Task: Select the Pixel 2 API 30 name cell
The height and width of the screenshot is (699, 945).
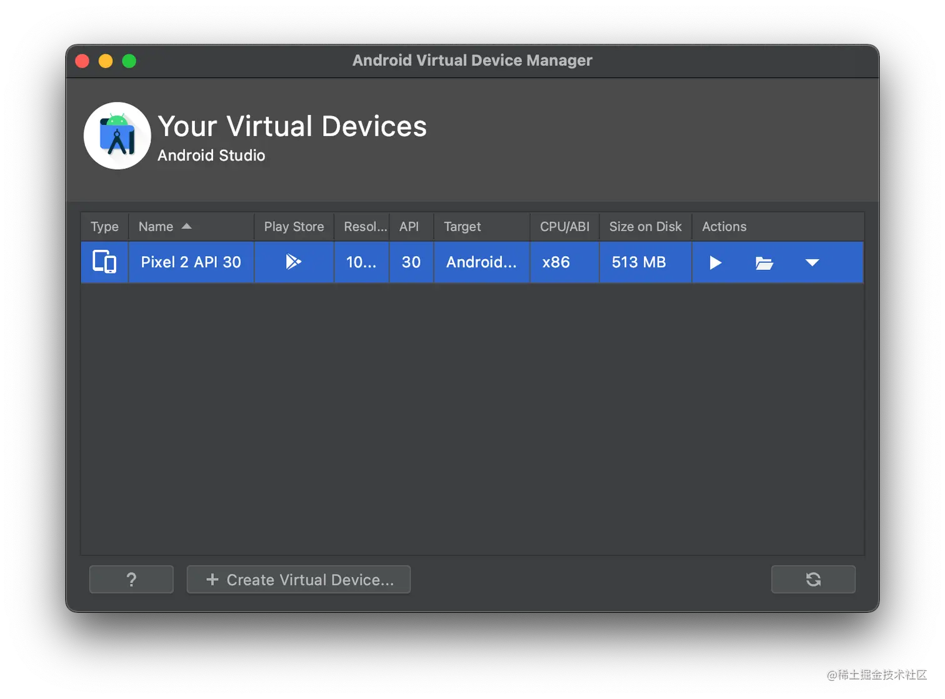Action: [191, 262]
